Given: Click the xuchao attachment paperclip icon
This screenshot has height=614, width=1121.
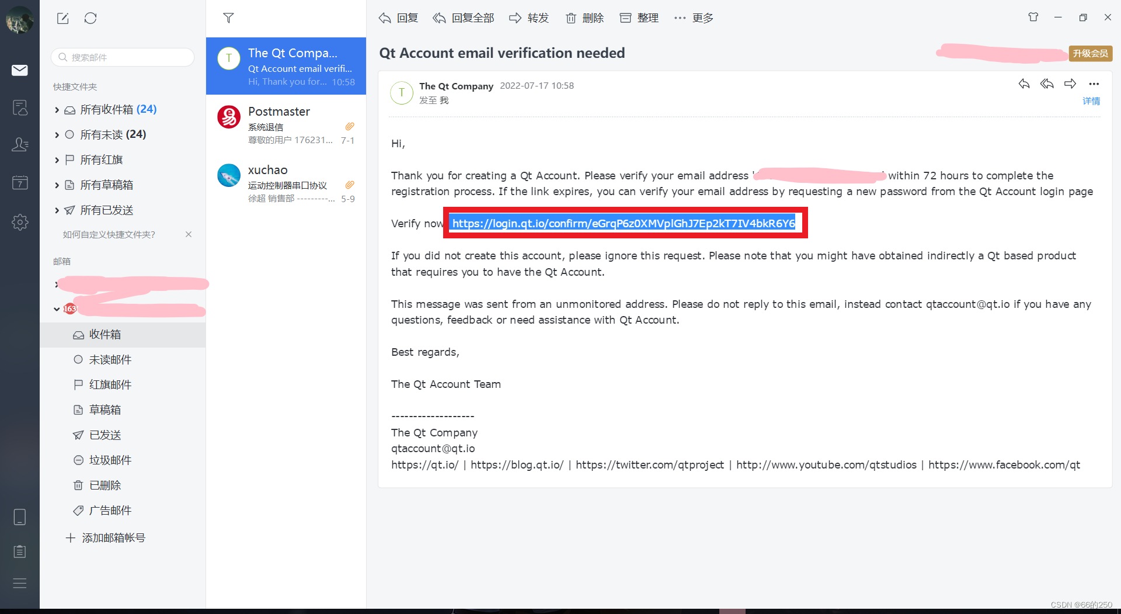Looking at the screenshot, I should point(349,185).
